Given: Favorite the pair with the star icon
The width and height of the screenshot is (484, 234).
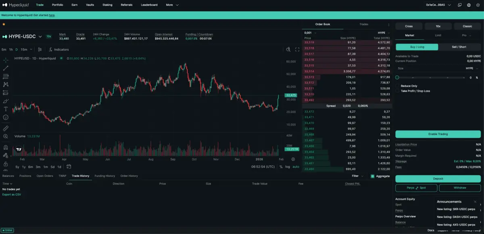Looking at the screenshot, I should pos(4,24).
